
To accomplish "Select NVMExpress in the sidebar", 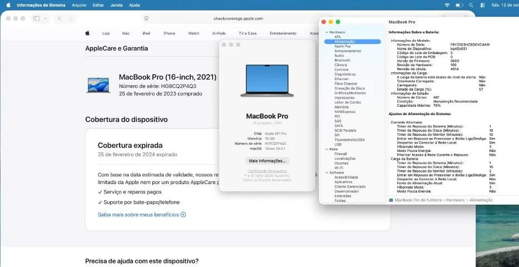I will coord(344,112).
